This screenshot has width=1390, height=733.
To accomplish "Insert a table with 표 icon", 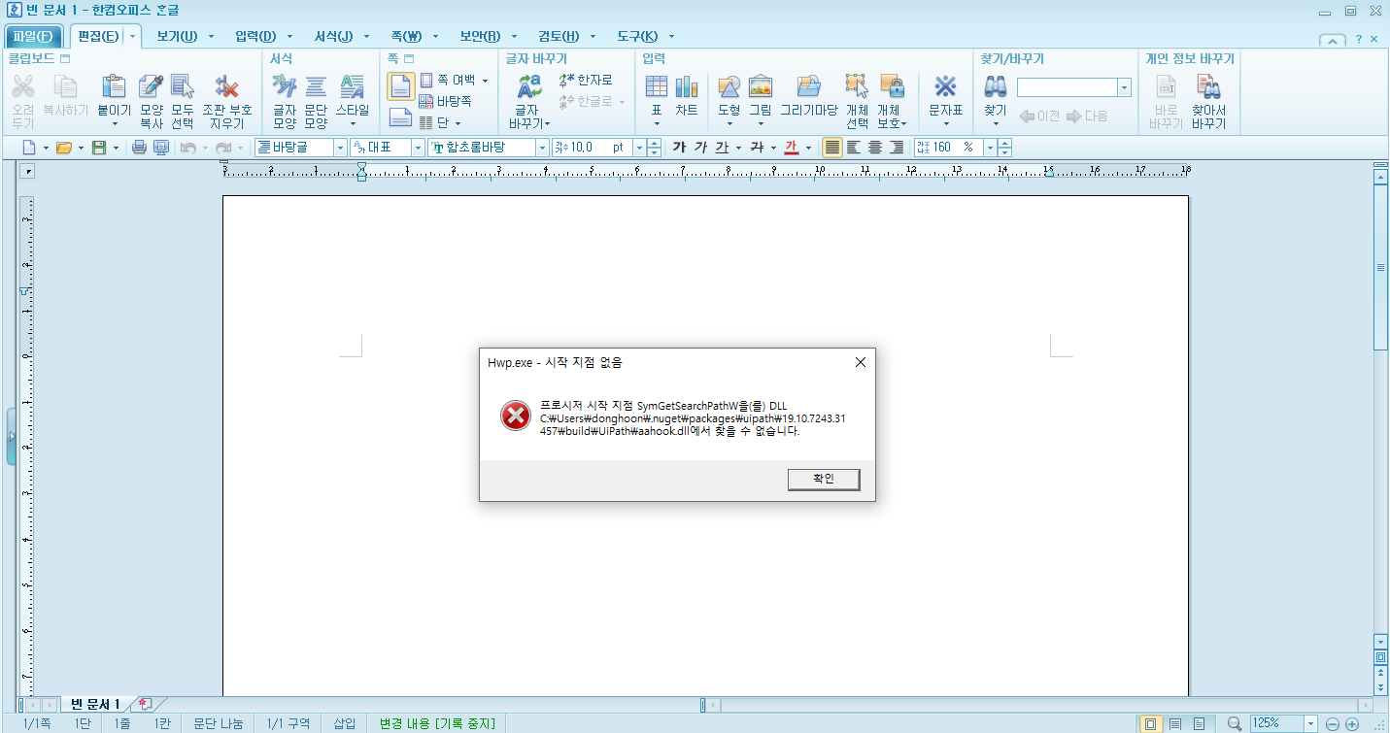I will pyautogui.click(x=656, y=87).
